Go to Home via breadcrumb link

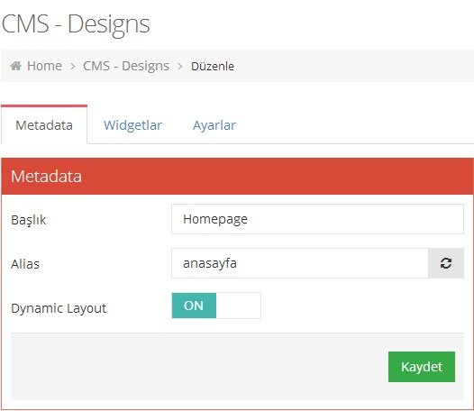pos(44,66)
